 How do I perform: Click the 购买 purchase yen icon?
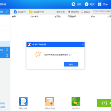point(87,4)
